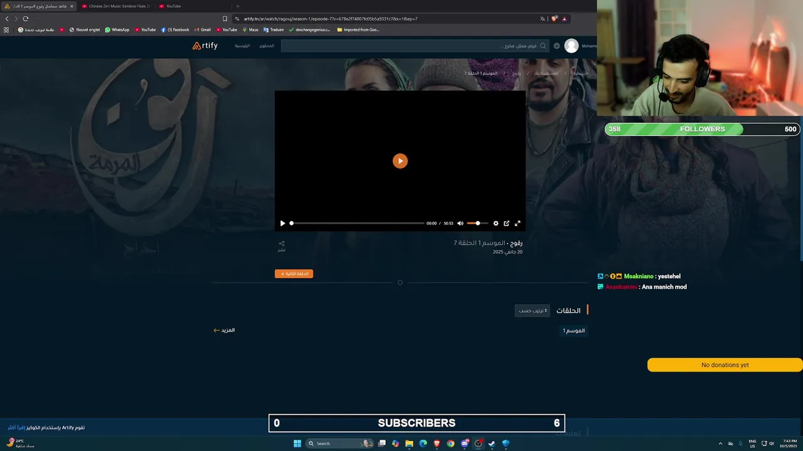
Task: Click the رقوج breadcrumb link
Action: coord(516,73)
